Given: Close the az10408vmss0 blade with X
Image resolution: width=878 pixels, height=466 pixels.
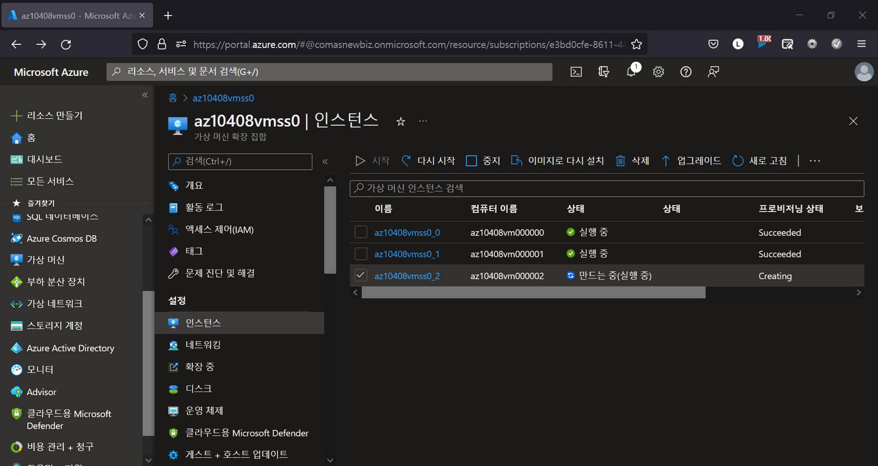Looking at the screenshot, I should (x=853, y=121).
